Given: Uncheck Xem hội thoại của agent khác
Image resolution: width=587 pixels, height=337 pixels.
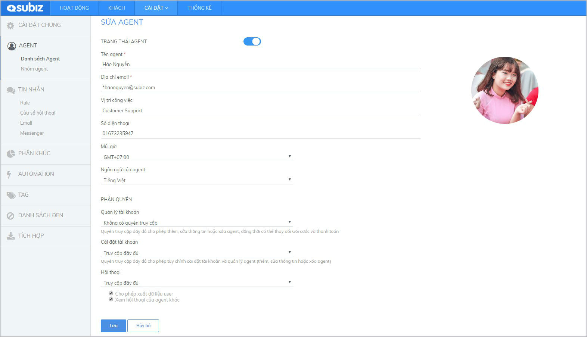Looking at the screenshot, I should pos(111,299).
